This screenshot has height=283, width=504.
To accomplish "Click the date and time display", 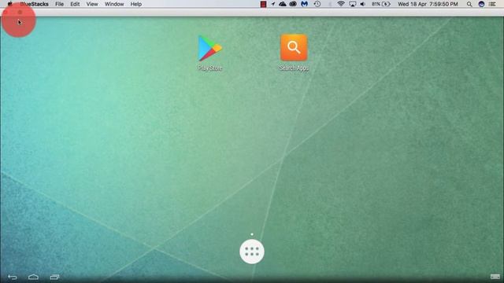I will pyautogui.click(x=428, y=4).
